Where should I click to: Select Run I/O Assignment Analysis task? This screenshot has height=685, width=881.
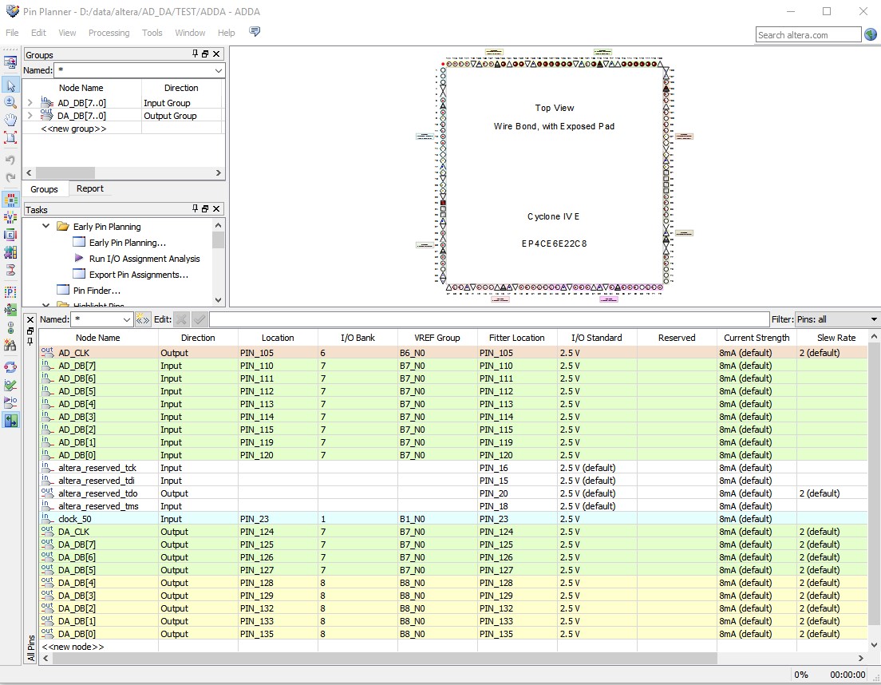(144, 259)
